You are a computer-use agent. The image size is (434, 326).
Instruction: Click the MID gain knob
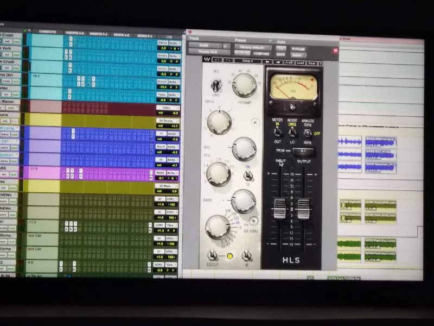(244, 149)
